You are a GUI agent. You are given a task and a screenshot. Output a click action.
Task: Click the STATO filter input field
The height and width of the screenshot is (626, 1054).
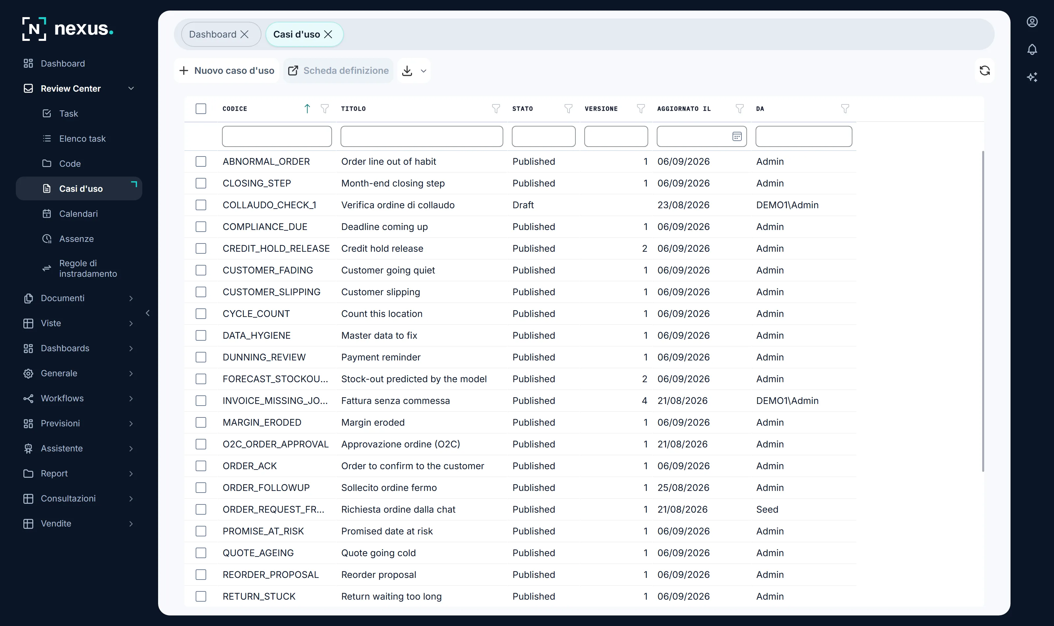543,137
